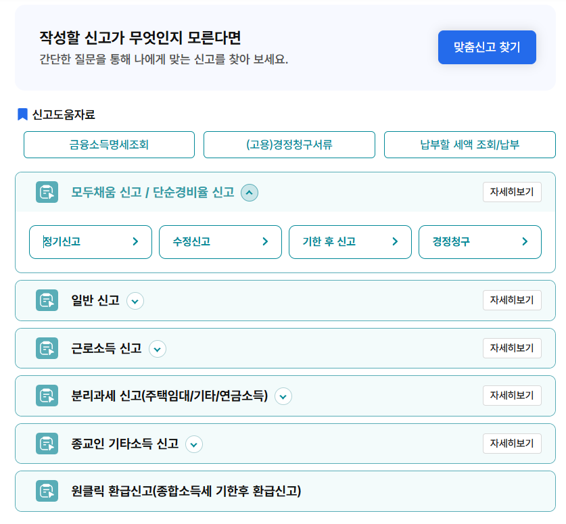The image size is (566, 524).
Task: Click document icon beside 분리과세 신고
Action: (x=47, y=396)
